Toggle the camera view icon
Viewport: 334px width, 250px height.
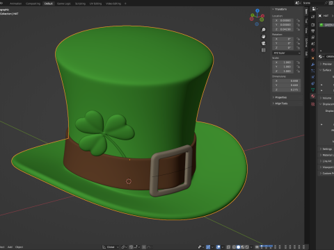[264, 43]
